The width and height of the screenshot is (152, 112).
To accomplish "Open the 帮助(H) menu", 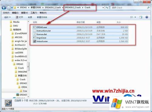I will (x=43, y=13).
